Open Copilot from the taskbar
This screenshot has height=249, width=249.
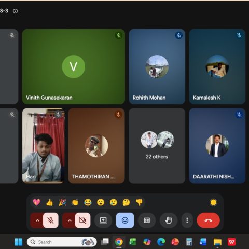tap(147, 242)
